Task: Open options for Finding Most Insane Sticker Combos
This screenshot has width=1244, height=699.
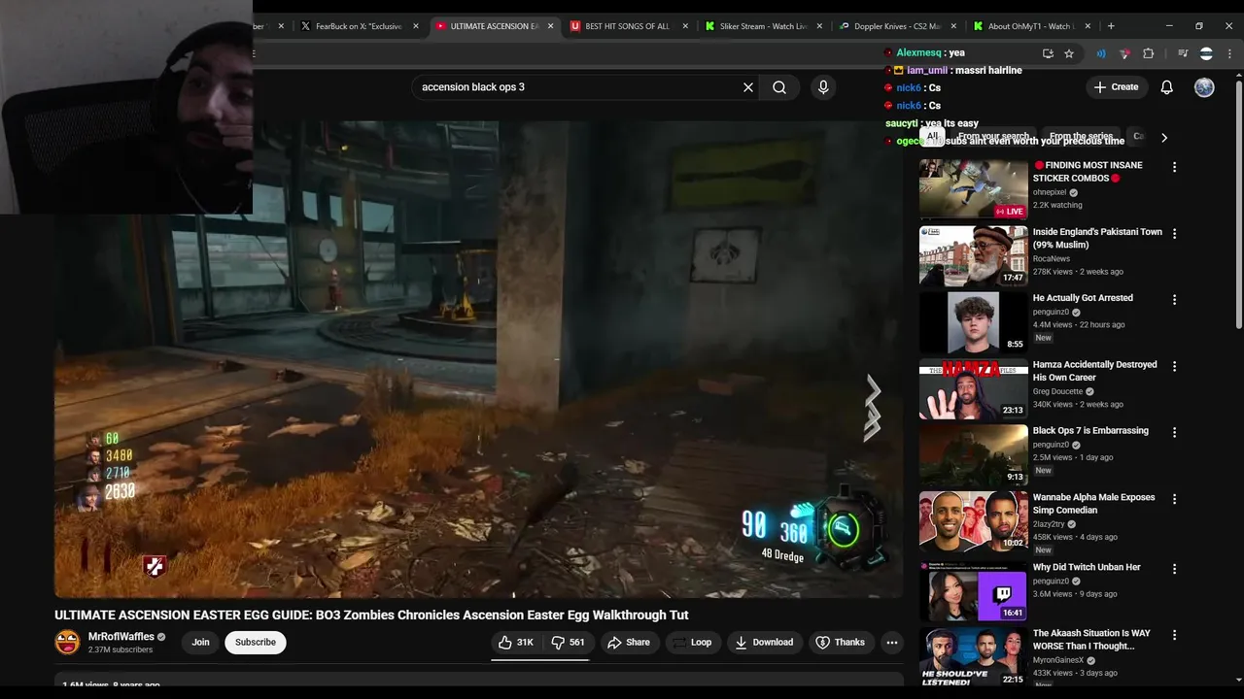Action: [x=1174, y=167]
